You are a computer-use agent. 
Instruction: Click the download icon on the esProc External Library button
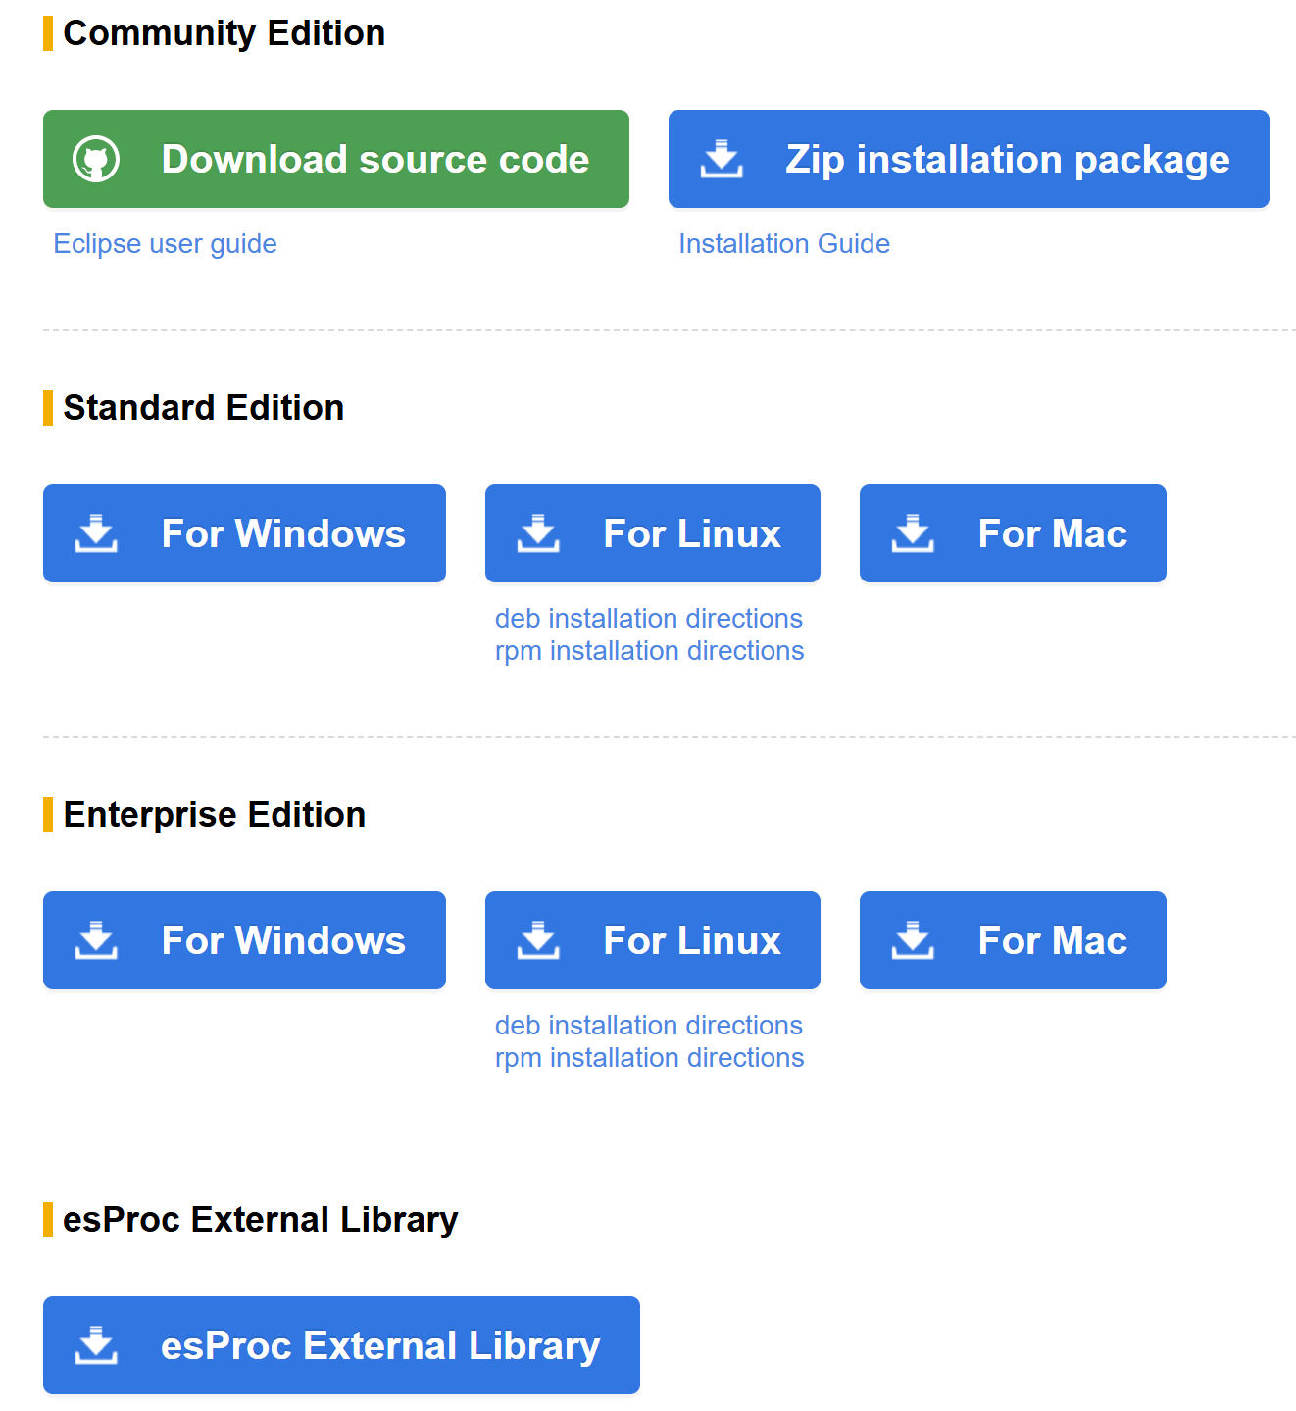coord(96,1345)
